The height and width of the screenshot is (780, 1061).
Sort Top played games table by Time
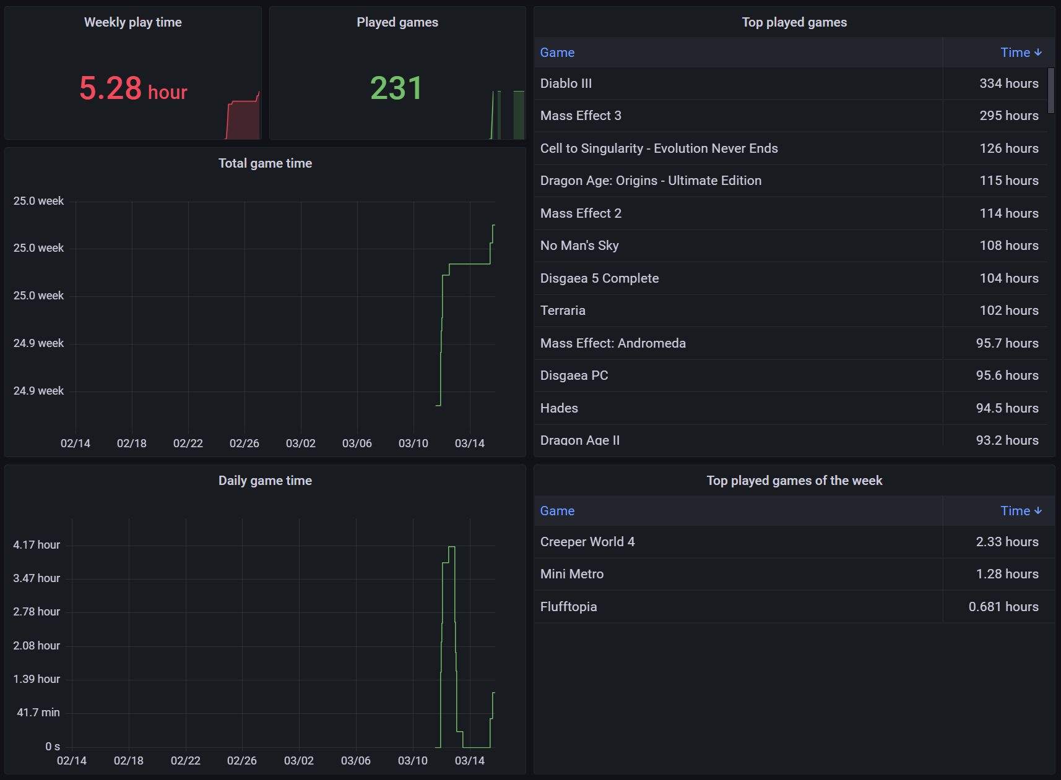[x=1021, y=53]
